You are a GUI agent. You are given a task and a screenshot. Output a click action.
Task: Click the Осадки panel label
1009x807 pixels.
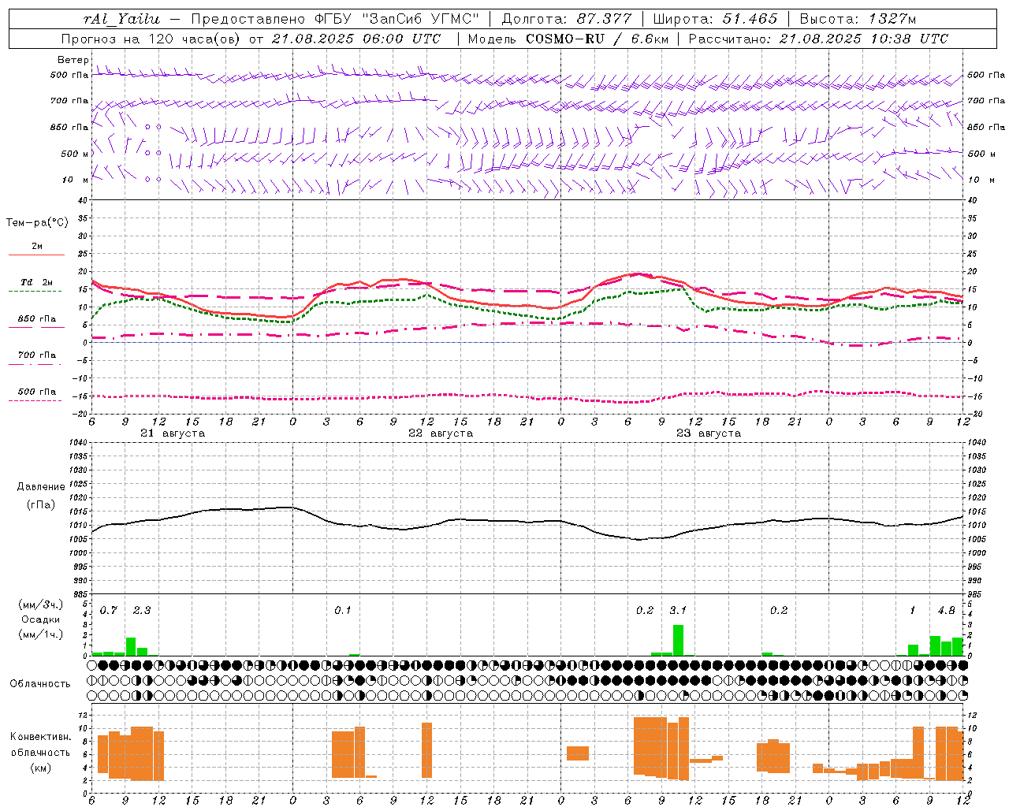click(x=41, y=619)
